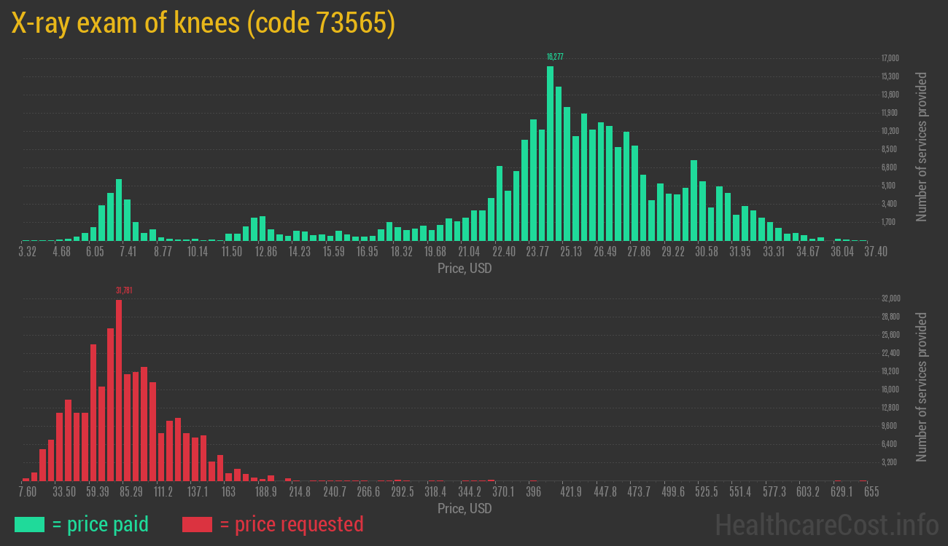
Task: Click the 85.29 tick on lower x-axis
Action: [131, 492]
